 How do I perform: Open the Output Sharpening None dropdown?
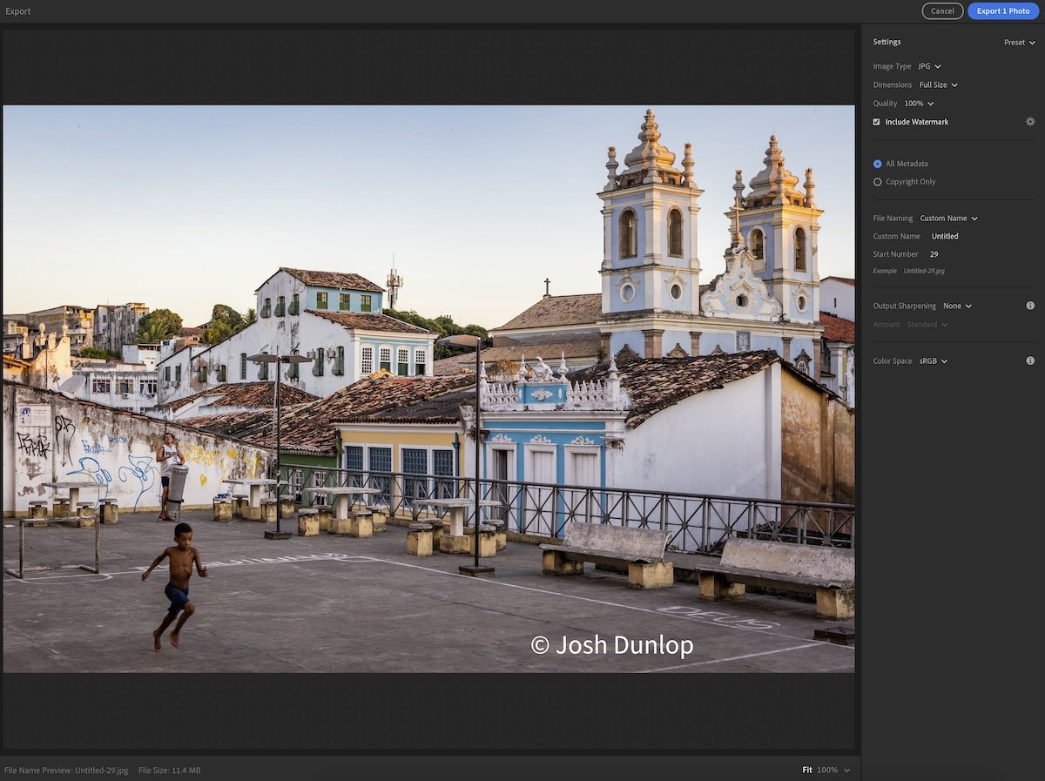pyautogui.click(x=957, y=306)
